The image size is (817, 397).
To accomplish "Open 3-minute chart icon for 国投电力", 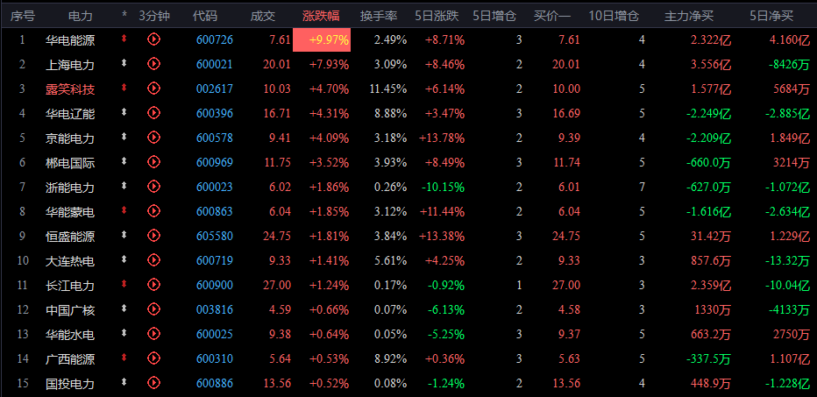I will coord(153,383).
